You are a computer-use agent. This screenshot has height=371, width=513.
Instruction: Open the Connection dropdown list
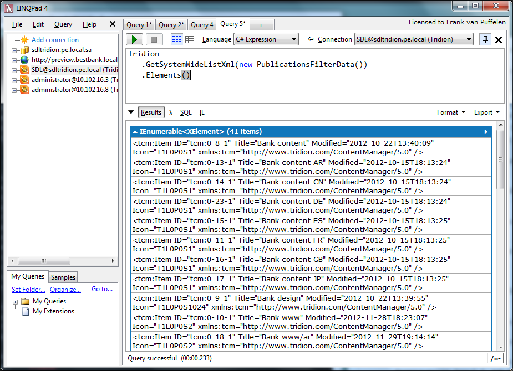(414, 39)
